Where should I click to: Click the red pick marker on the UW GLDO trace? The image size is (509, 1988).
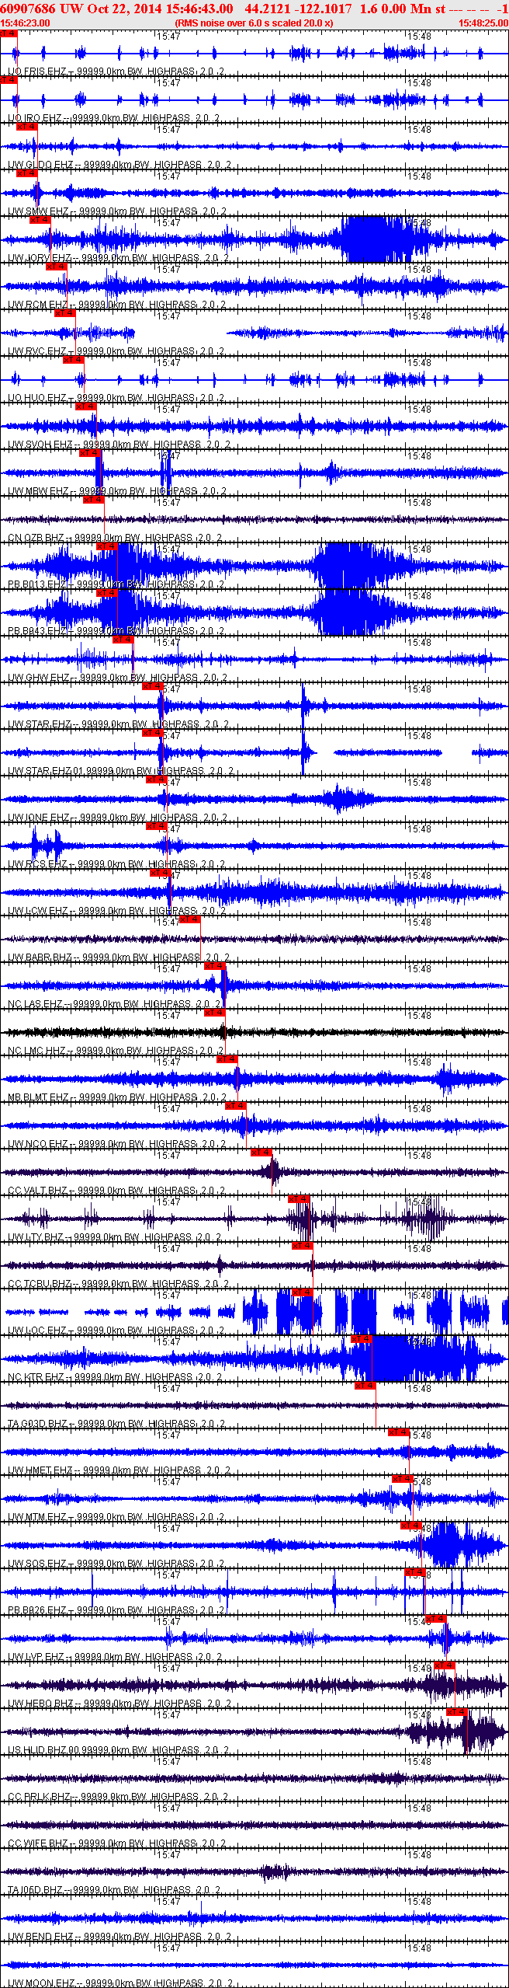click(26, 127)
